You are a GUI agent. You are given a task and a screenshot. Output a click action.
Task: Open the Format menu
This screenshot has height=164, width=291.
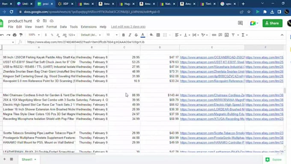coord(52,27)
